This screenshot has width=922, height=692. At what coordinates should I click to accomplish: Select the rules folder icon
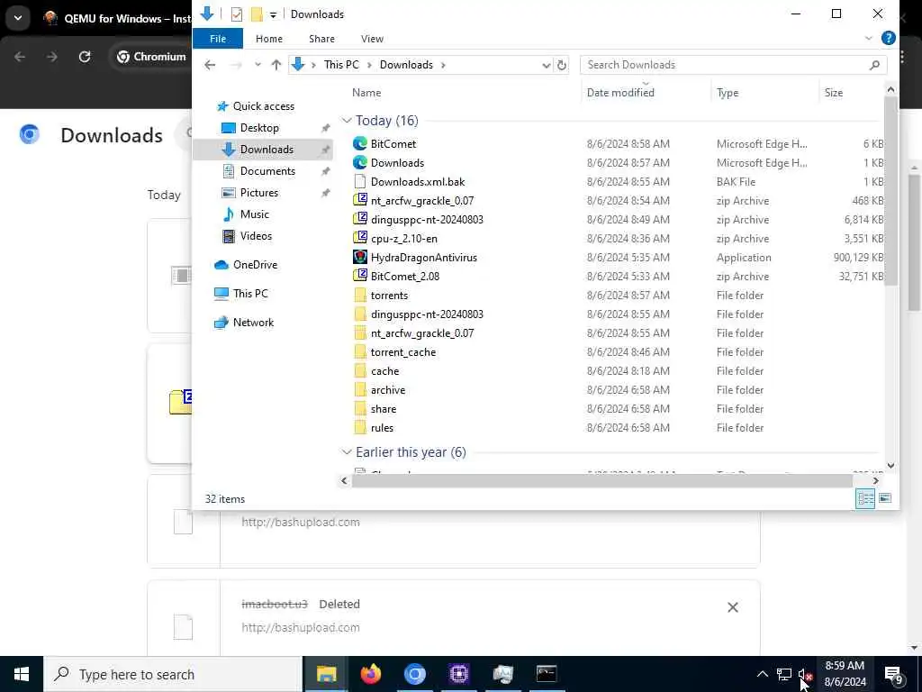tap(360, 427)
